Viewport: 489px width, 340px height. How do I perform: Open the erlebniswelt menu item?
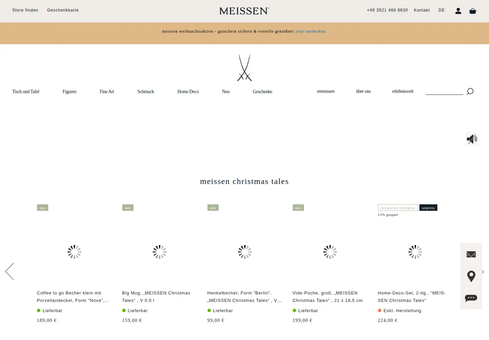pyautogui.click(x=403, y=91)
